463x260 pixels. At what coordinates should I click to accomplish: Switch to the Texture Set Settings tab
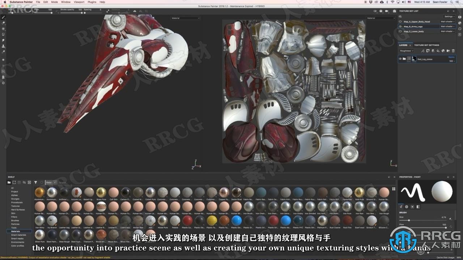click(x=426, y=45)
